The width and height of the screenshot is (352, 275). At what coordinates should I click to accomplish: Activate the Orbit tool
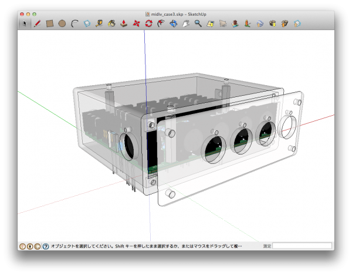click(173, 24)
